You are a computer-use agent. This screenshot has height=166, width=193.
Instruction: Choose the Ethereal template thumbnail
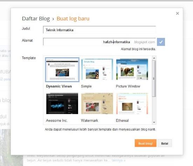pos(132,103)
